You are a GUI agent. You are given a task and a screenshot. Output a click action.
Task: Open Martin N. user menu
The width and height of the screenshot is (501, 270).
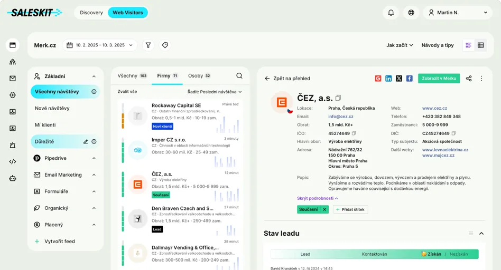point(458,13)
